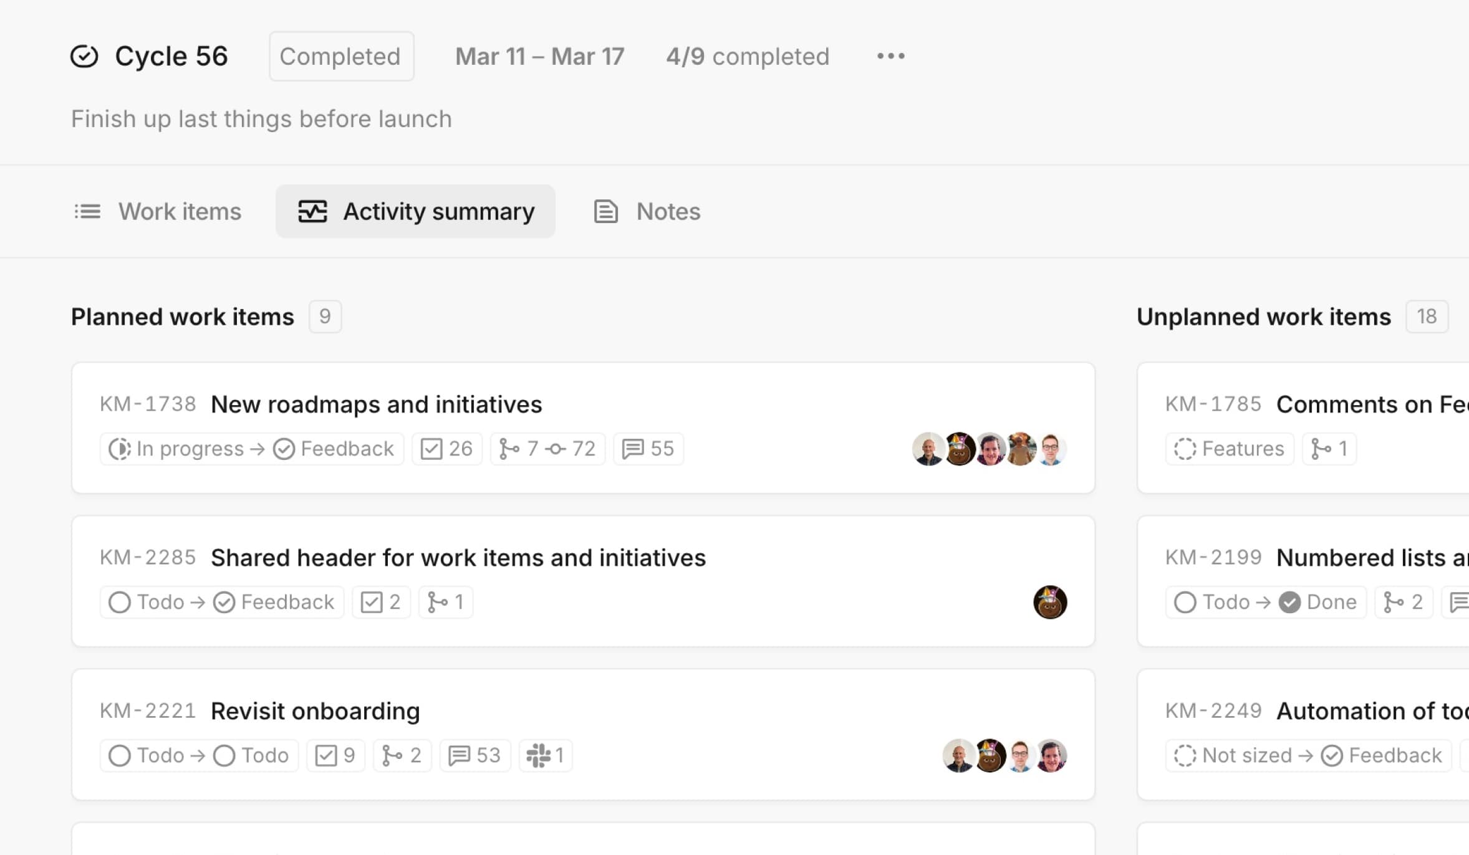Image resolution: width=1469 pixels, height=855 pixels.
Task: Click the branch and commit badge on KM-1738
Action: click(x=547, y=449)
